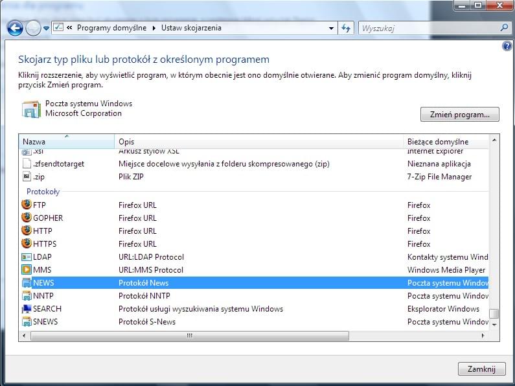Click the 'Plik ZIP' description
The image size is (515, 386).
[131, 177]
